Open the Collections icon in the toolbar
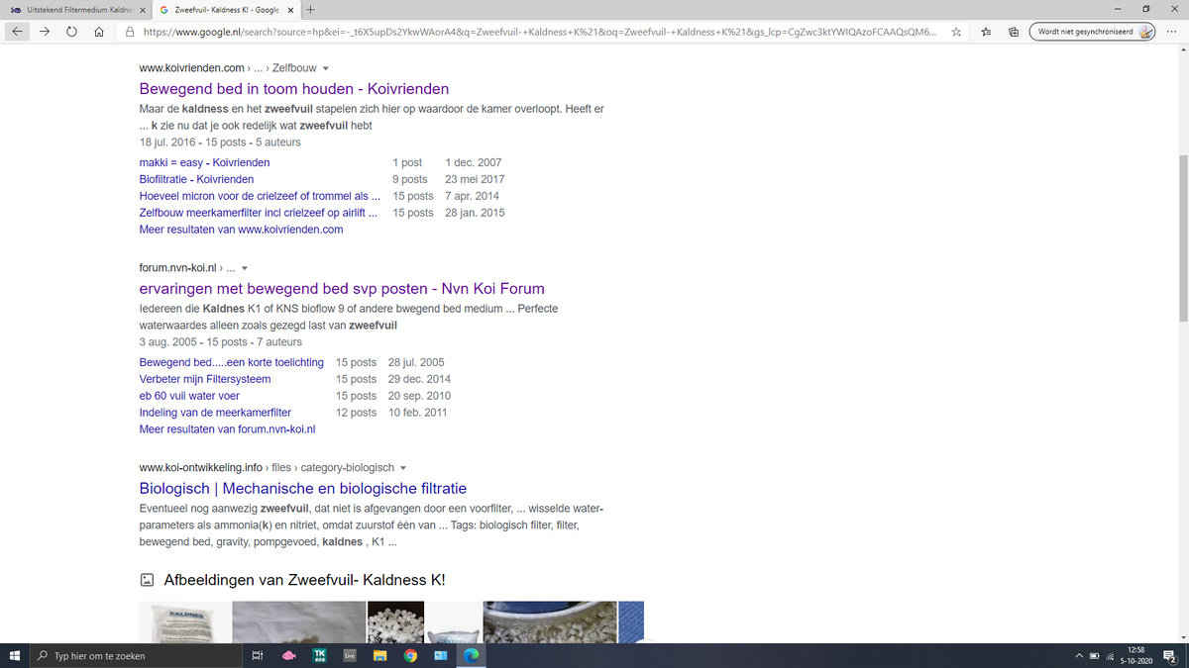The height and width of the screenshot is (668, 1189). 1013,32
